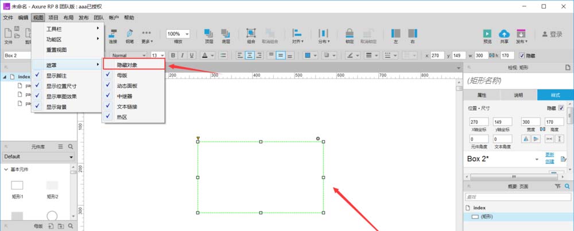Set vertical align top
Screen dimensions: 574x231
point(271,55)
